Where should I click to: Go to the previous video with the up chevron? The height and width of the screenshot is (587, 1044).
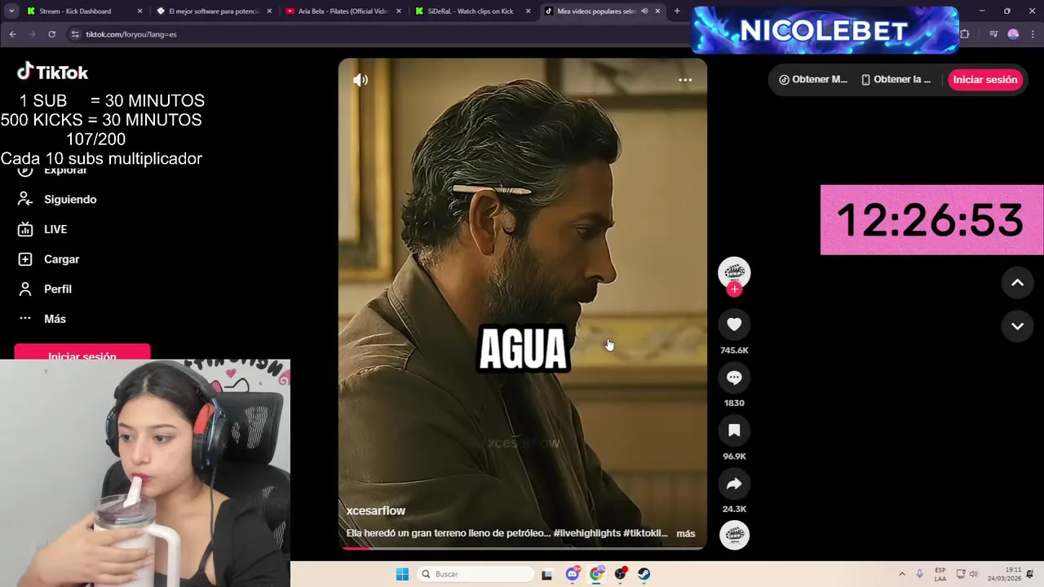click(1017, 283)
